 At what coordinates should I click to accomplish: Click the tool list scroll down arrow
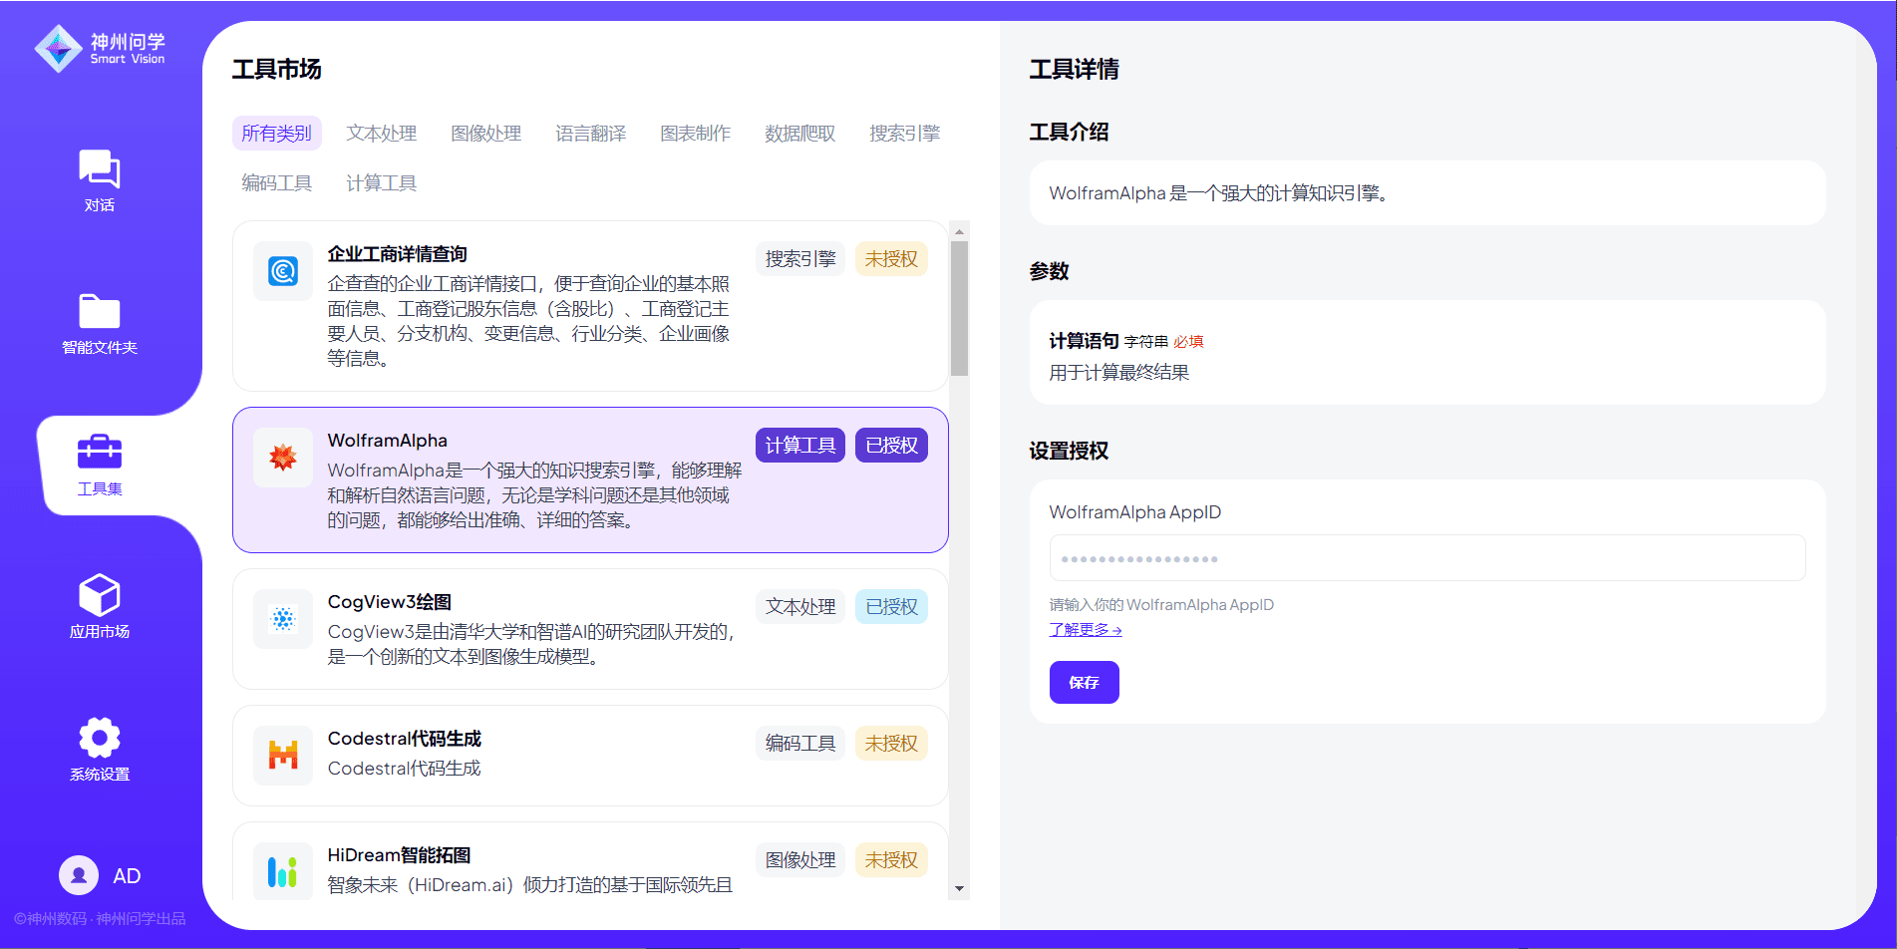click(959, 888)
